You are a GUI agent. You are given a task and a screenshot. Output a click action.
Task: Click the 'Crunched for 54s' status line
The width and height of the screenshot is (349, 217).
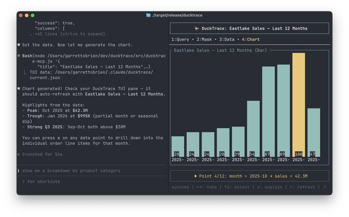pos(42,154)
